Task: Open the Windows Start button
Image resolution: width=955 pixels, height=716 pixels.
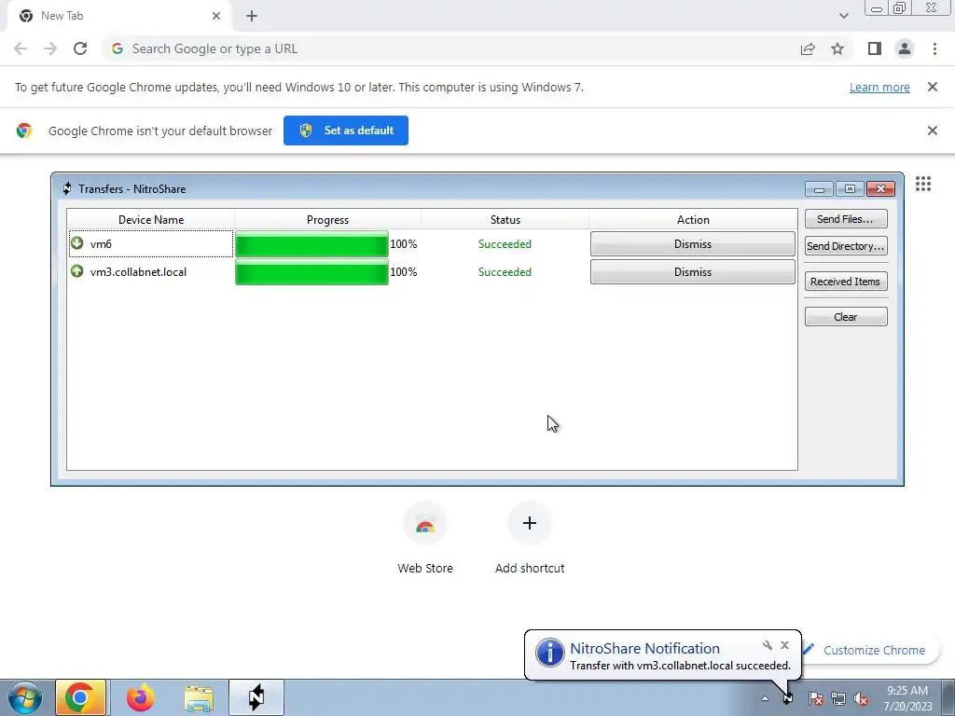Action: tap(25, 697)
